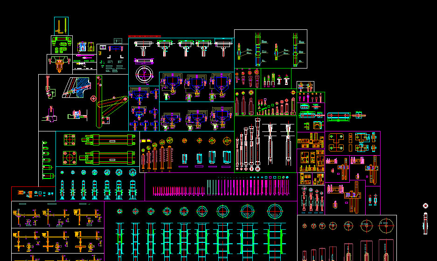
Task: Click the tall vertical green bar with red line
Action: click(x=99, y=102)
